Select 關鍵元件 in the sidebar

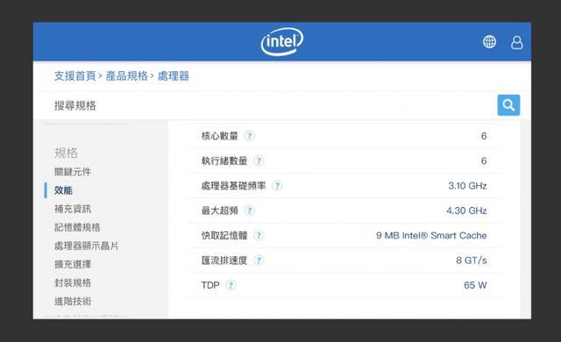coord(73,172)
